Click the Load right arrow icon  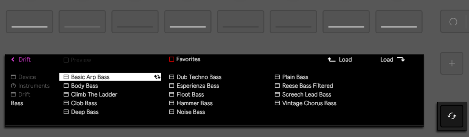coord(401,59)
